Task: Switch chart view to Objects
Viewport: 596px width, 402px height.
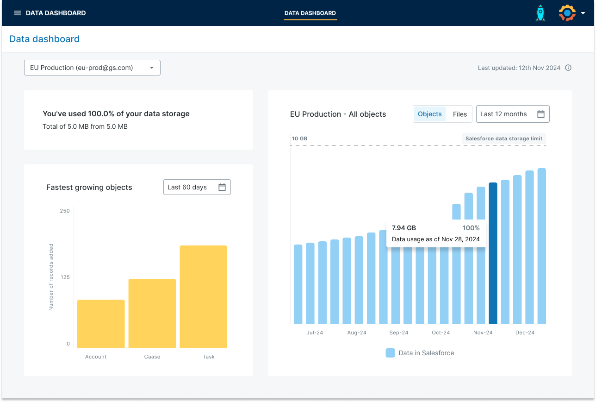Action: [x=429, y=114]
